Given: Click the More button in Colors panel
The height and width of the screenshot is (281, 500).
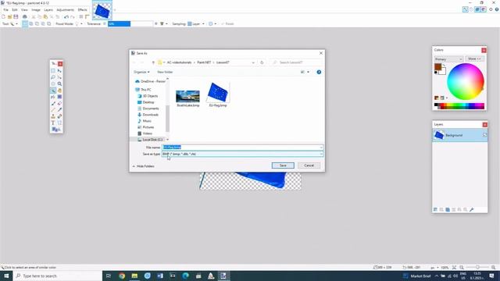Looking at the screenshot, I should coord(474,59).
